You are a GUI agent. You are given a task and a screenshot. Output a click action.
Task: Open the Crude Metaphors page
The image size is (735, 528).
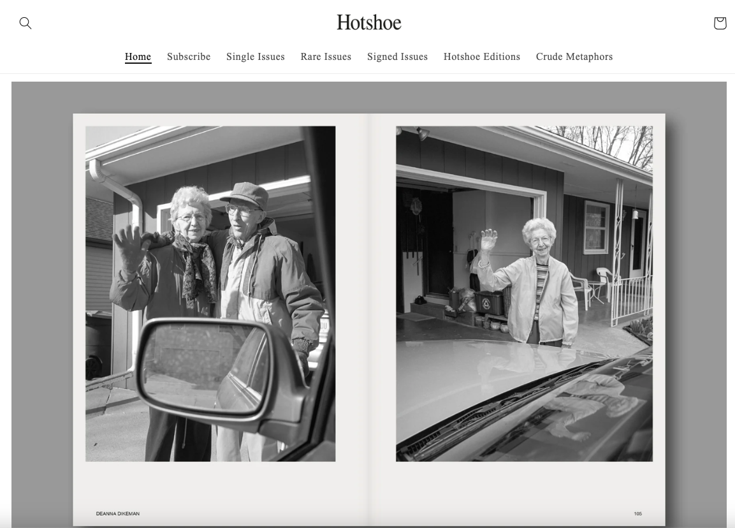tap(574, 57)
